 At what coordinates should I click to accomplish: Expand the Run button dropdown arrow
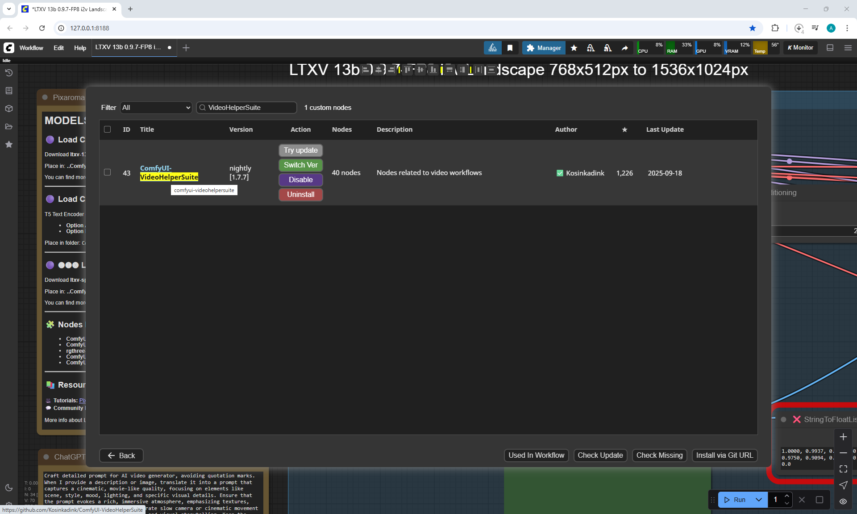pyautogui.click(x=758, y=500)
